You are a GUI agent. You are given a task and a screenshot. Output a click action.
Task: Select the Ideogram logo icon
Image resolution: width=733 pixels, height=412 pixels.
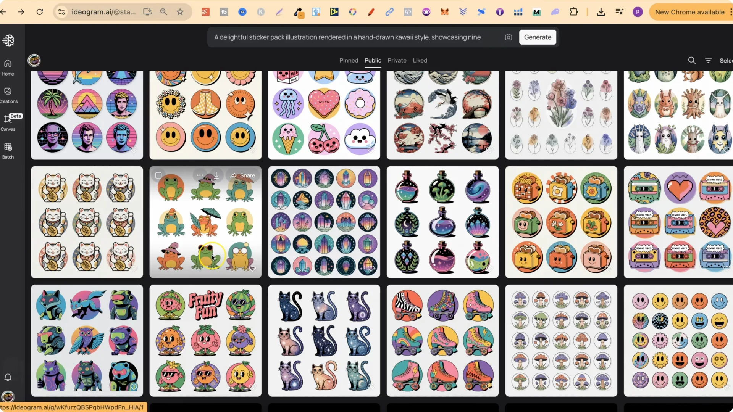pos(8,40)
